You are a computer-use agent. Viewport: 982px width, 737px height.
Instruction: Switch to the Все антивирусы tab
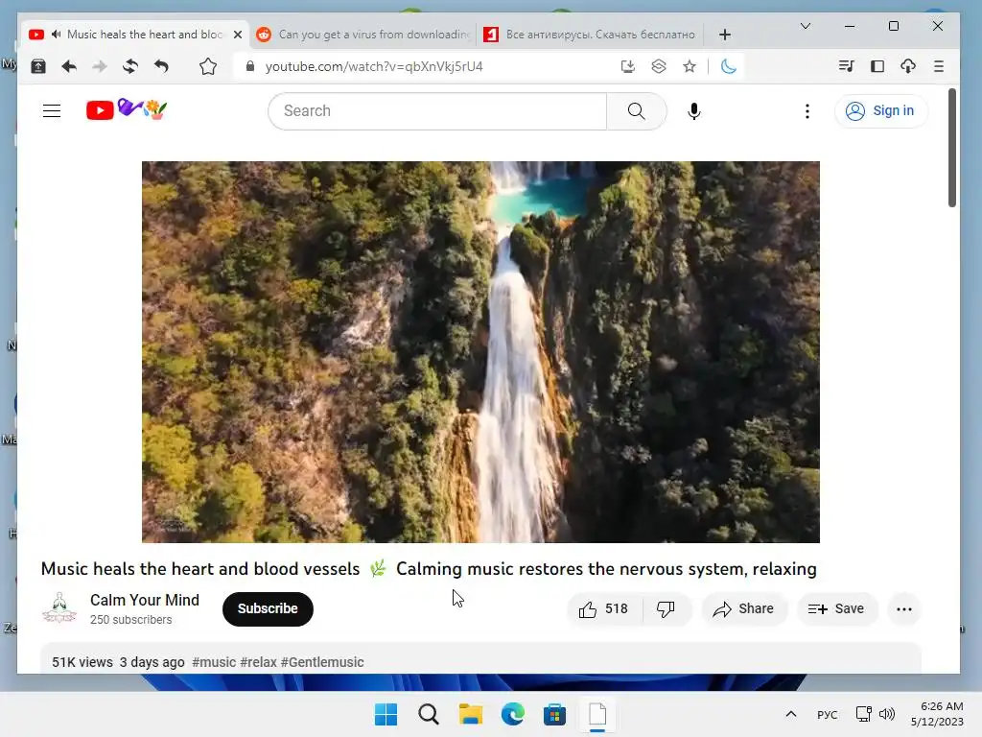591,35
